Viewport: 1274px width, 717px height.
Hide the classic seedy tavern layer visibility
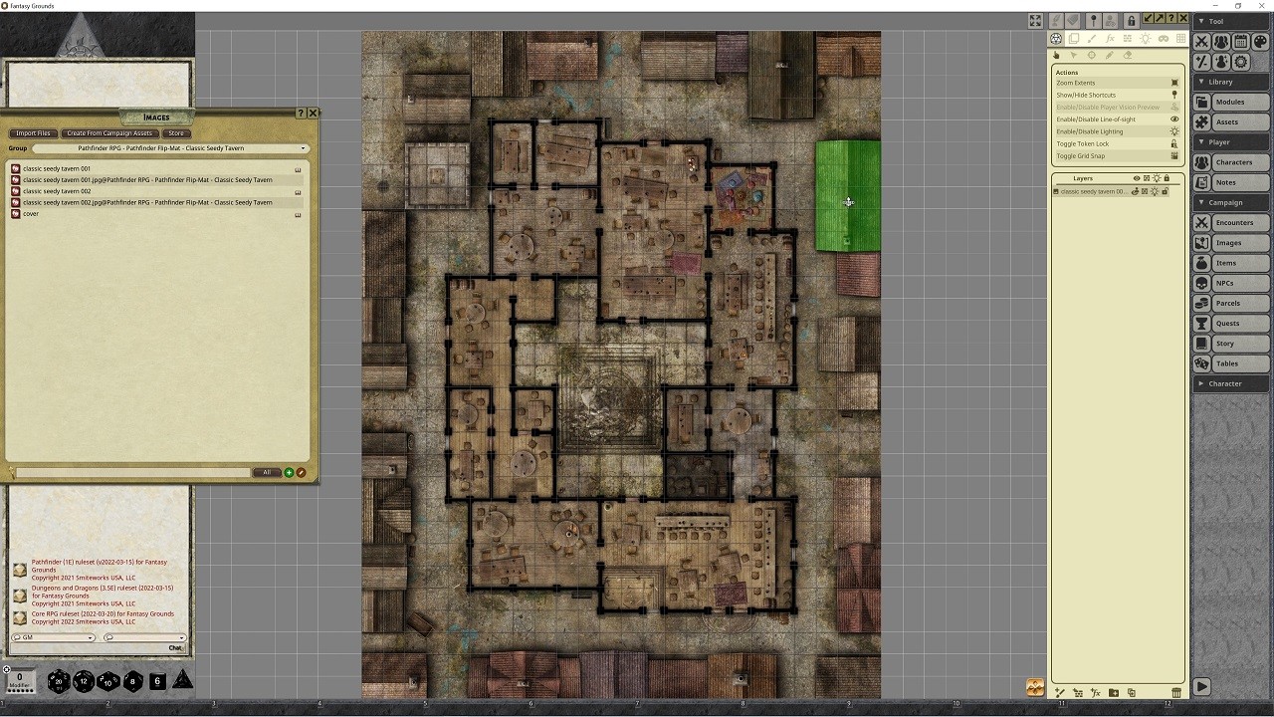1136,191
